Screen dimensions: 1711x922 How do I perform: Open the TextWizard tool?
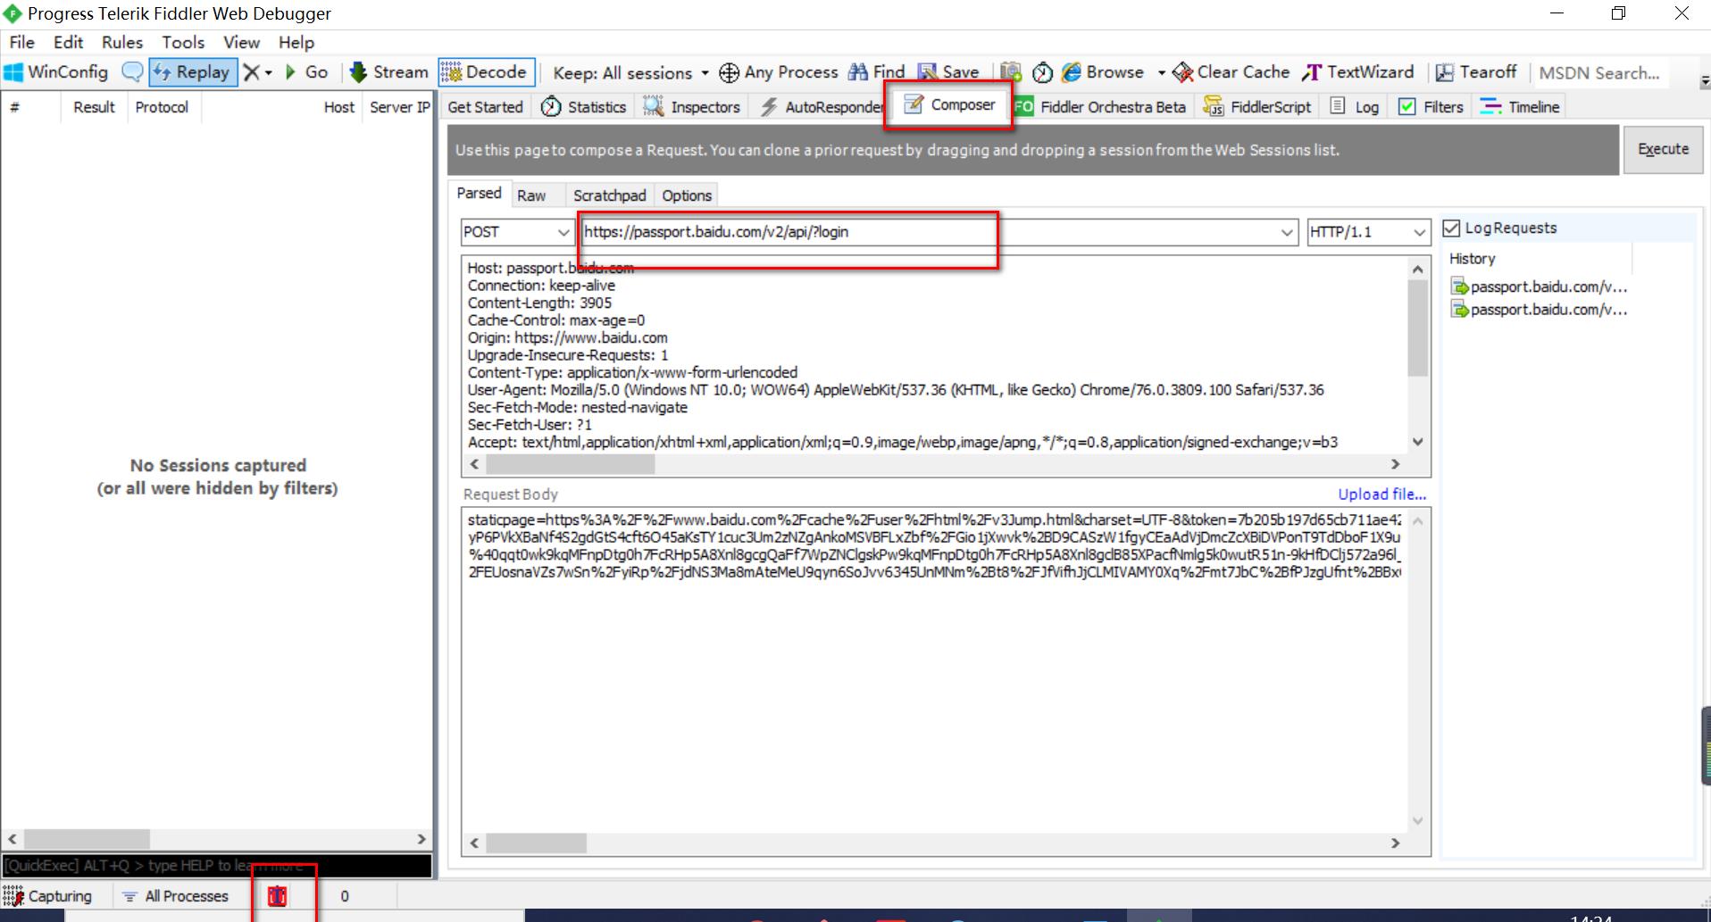1358,72
